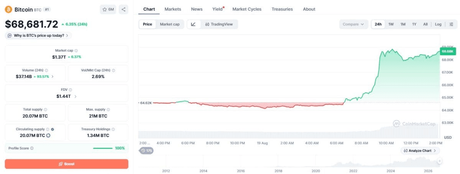This screenshot has height=174, width=460.
Task: Click Volume (24h) info icon
Action: pyautogui.click(x=46, y=71)
